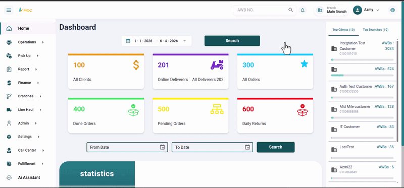404x188 pixels.
Task: Open the To Date calendar icon
Action: point(247,147)
